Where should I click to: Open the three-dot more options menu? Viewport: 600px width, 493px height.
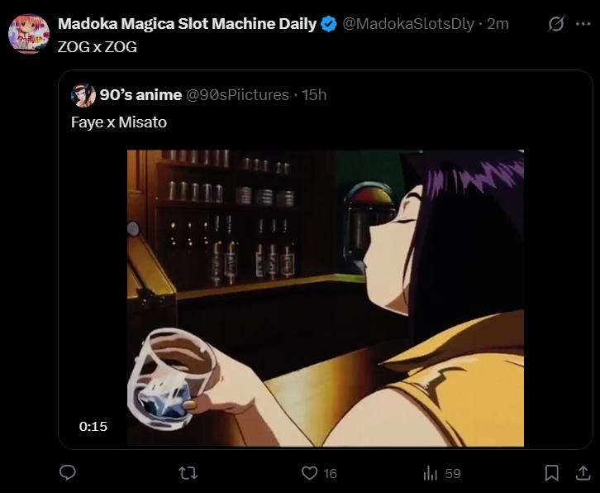tap(586, 24)
